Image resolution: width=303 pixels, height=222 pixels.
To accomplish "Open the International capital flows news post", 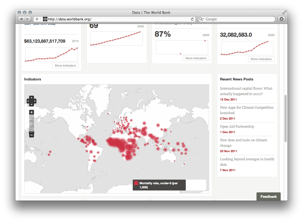I will (246, 91).
